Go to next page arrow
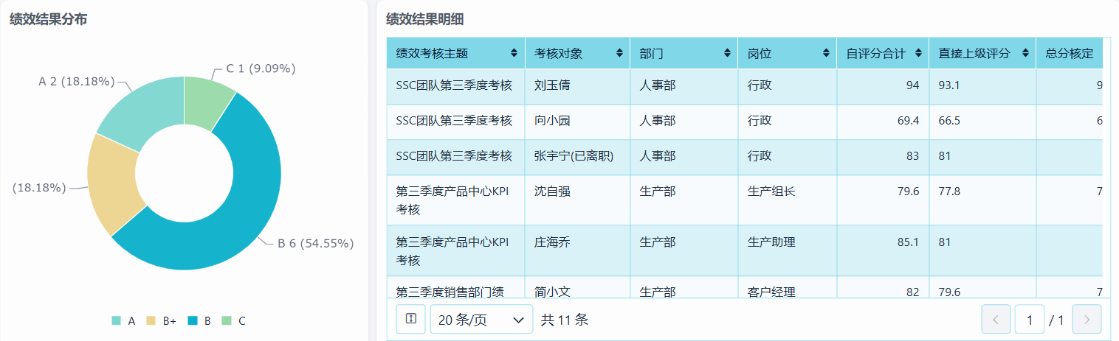 tap(1087, 320)
